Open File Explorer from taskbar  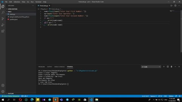click(x=97, y=100)
